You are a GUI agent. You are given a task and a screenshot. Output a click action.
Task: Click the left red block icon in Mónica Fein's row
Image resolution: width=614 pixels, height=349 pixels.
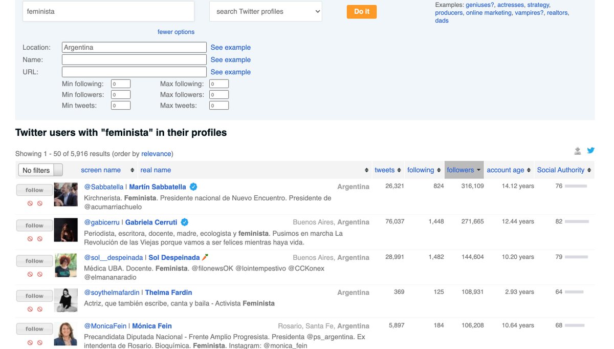(x=30, y=342)
